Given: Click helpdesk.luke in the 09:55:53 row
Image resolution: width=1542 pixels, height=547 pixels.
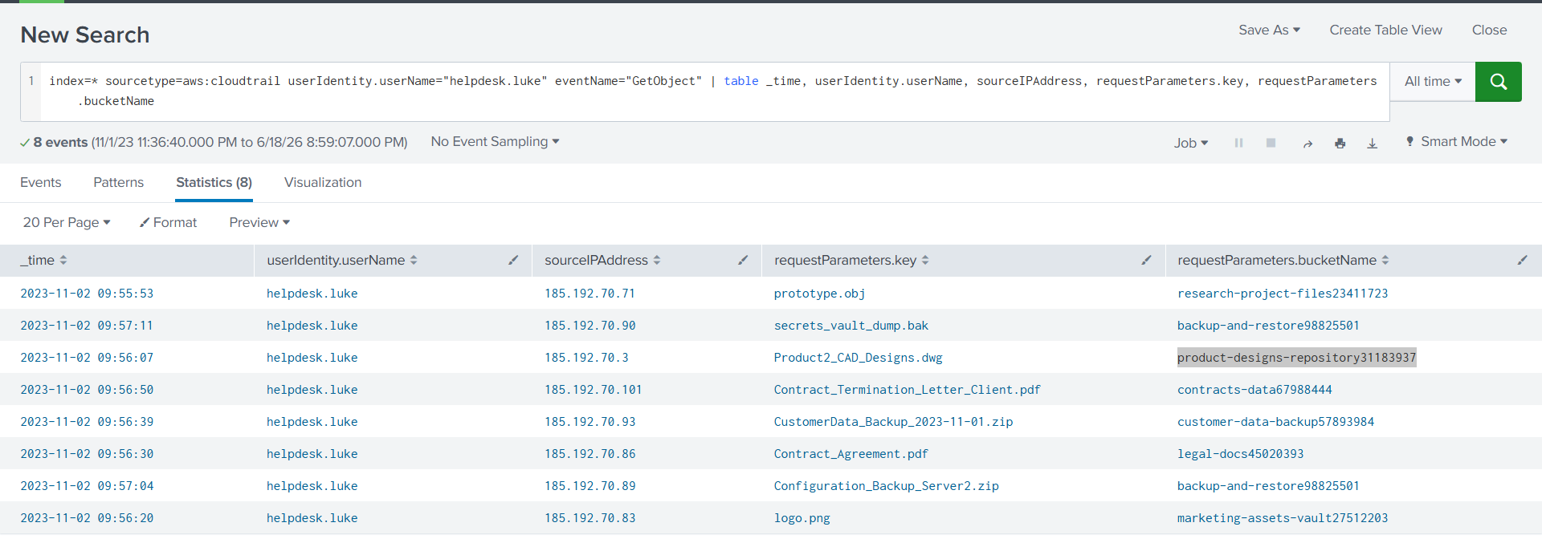Looking at the screenshot, I should point(312,294).
